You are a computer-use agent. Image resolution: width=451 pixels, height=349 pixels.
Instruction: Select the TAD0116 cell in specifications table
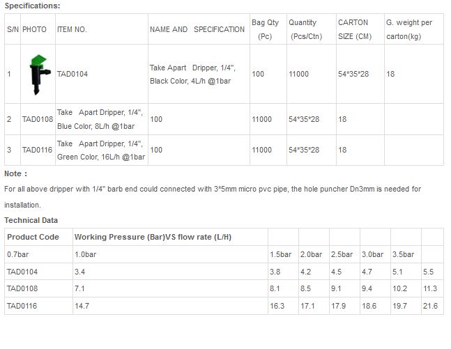point(38,150)
